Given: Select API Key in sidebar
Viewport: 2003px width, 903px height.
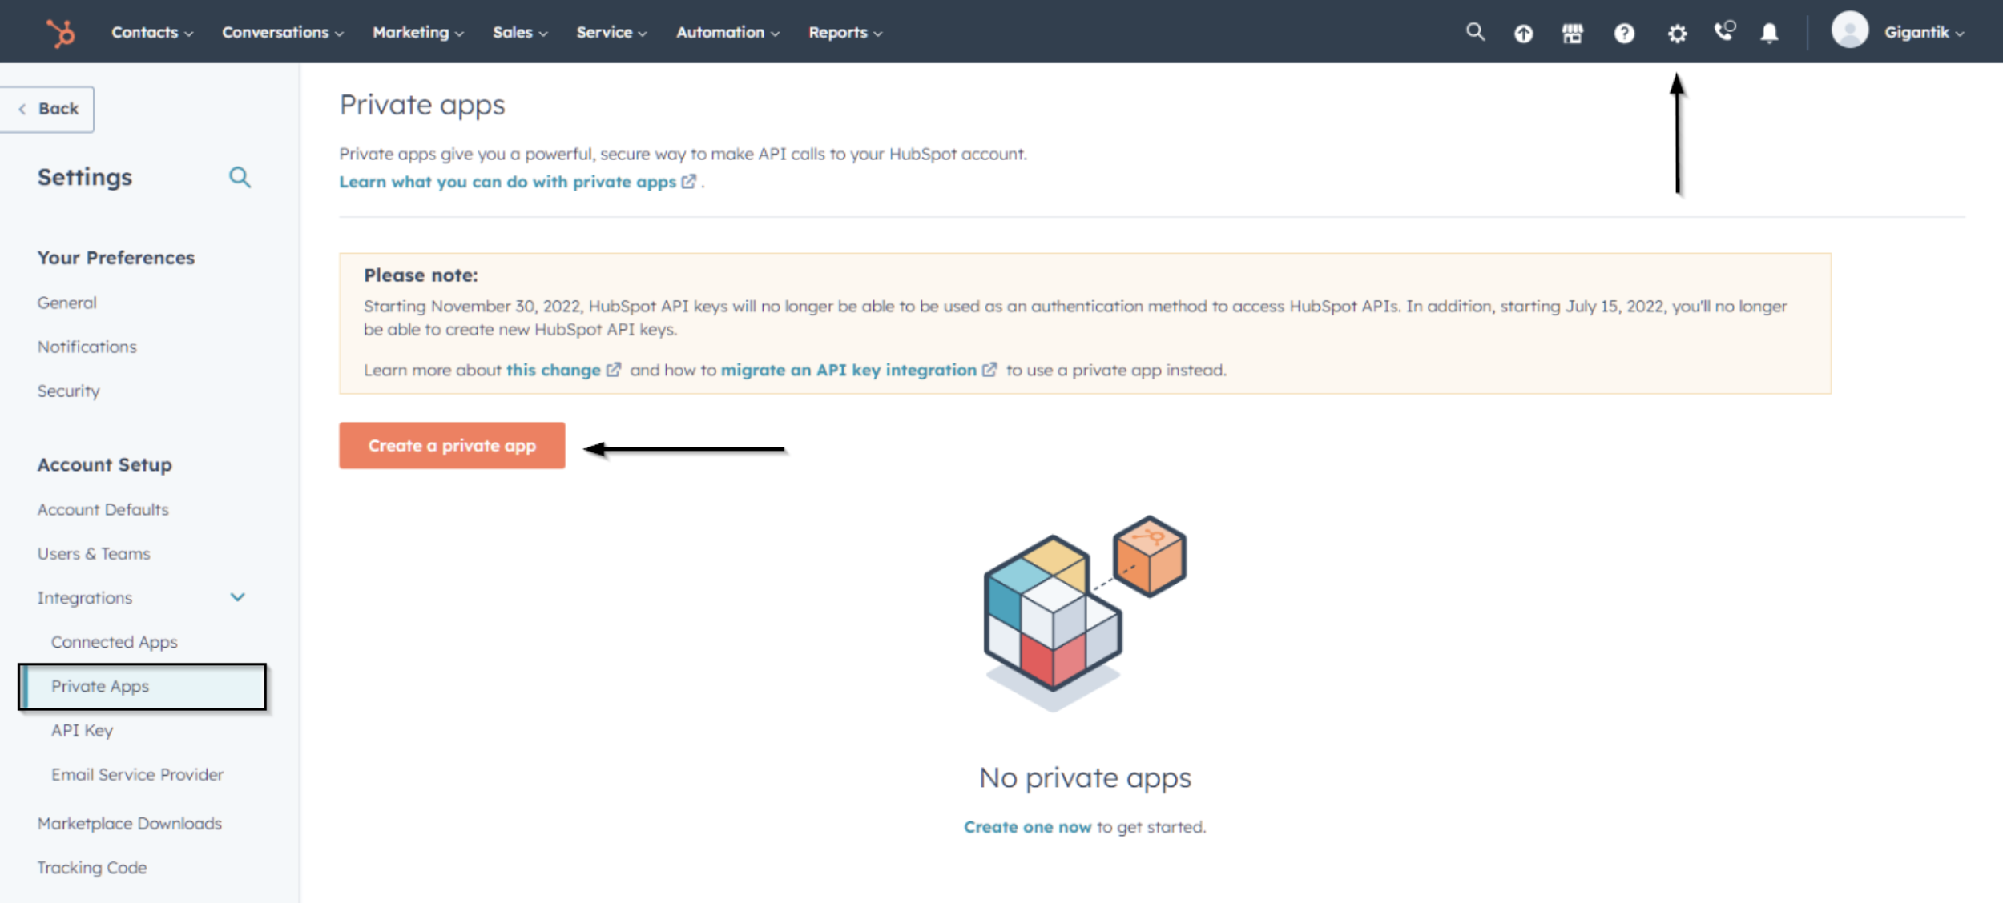Looking at the screenshot, I should 82,730.
